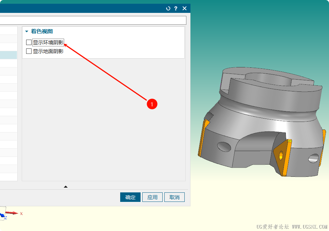Click the search field at dialog top
Image resolution: width=329 pixels, height=231 pixels.
tap(93, 21)
